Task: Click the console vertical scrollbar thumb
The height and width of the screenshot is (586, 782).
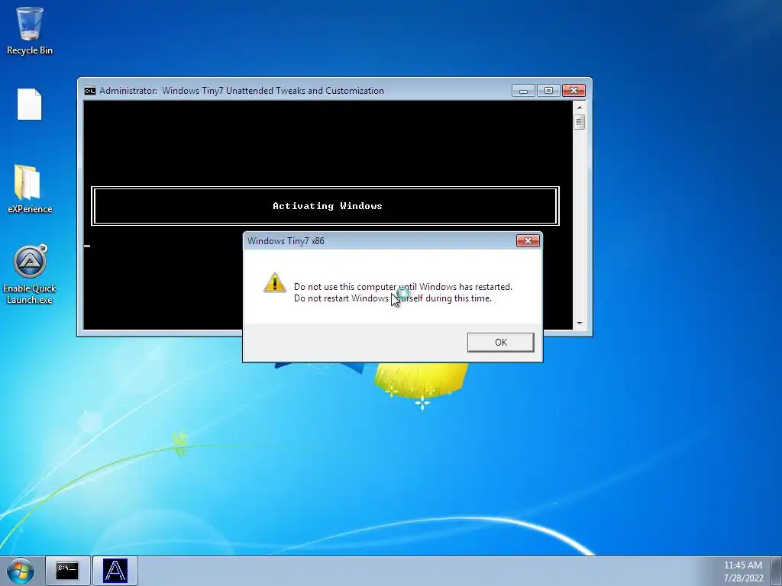Action: click(579, 122)
